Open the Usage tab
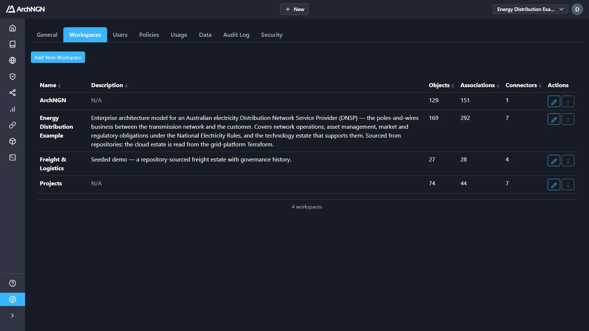 pyautogui.click(x=179, y=35)
